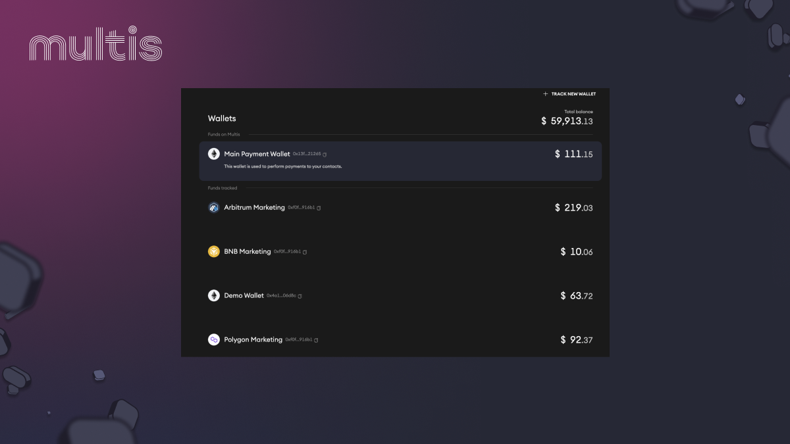The height and width of the screenshot is (444, 790).
Task: Click the Ethereum icon of Main Payment Wallet
Action: (214, 154)
